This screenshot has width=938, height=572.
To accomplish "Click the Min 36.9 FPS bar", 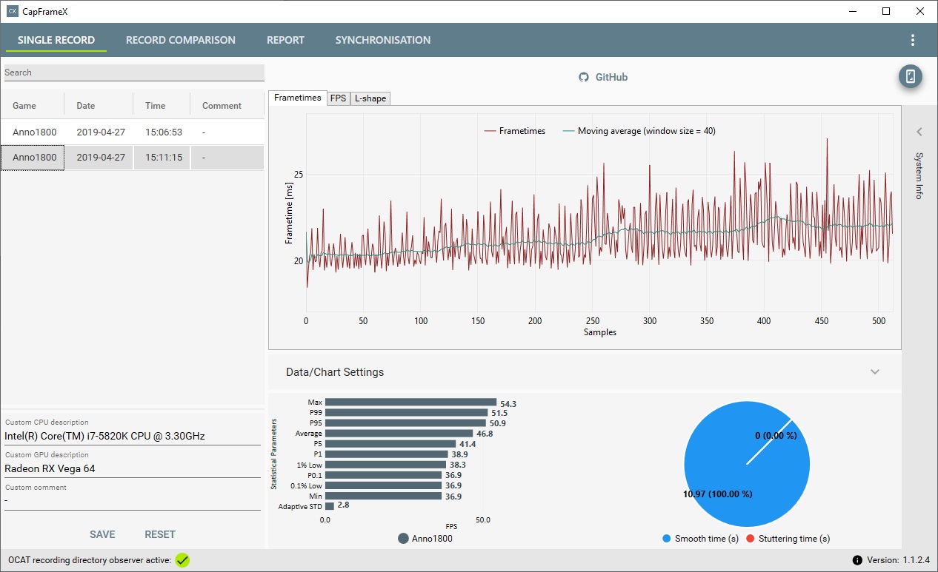I will 383,496.
